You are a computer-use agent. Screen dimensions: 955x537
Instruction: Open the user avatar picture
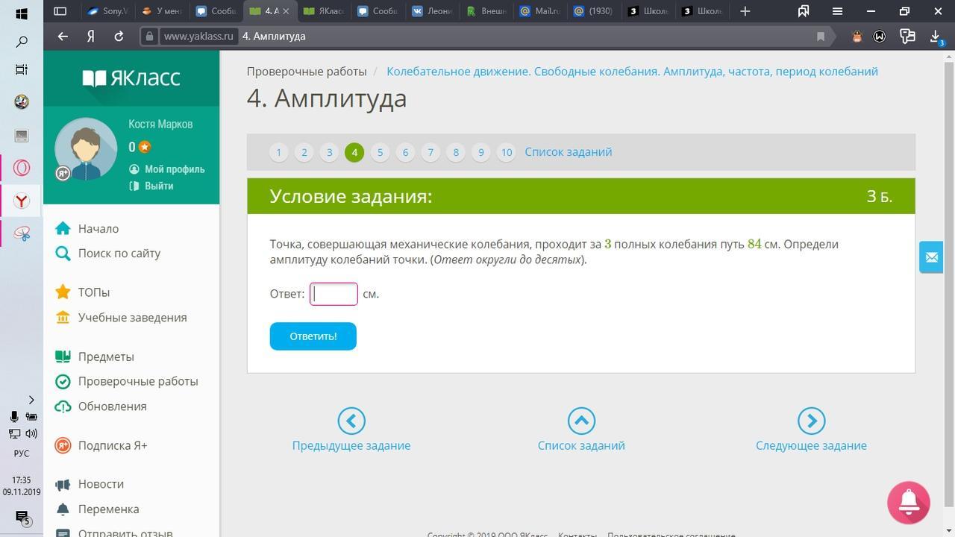[x=86, y=149]
